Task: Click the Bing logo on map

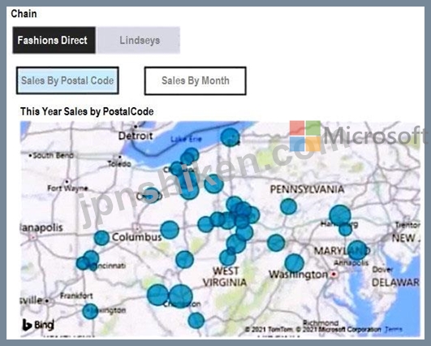Action: point(38,325)
